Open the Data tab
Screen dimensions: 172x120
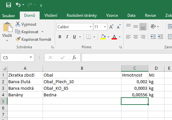[x=131, y=15]
